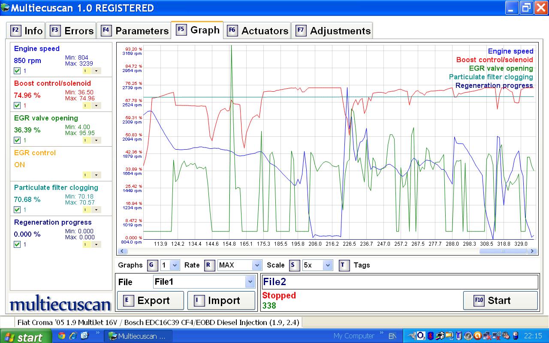Click the Bluetooth tray icon

point(431,336)
